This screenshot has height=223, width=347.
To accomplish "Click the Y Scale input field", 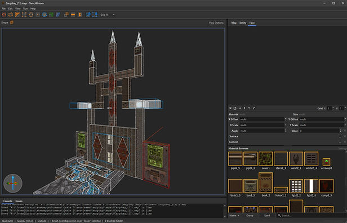I will 322,125.
